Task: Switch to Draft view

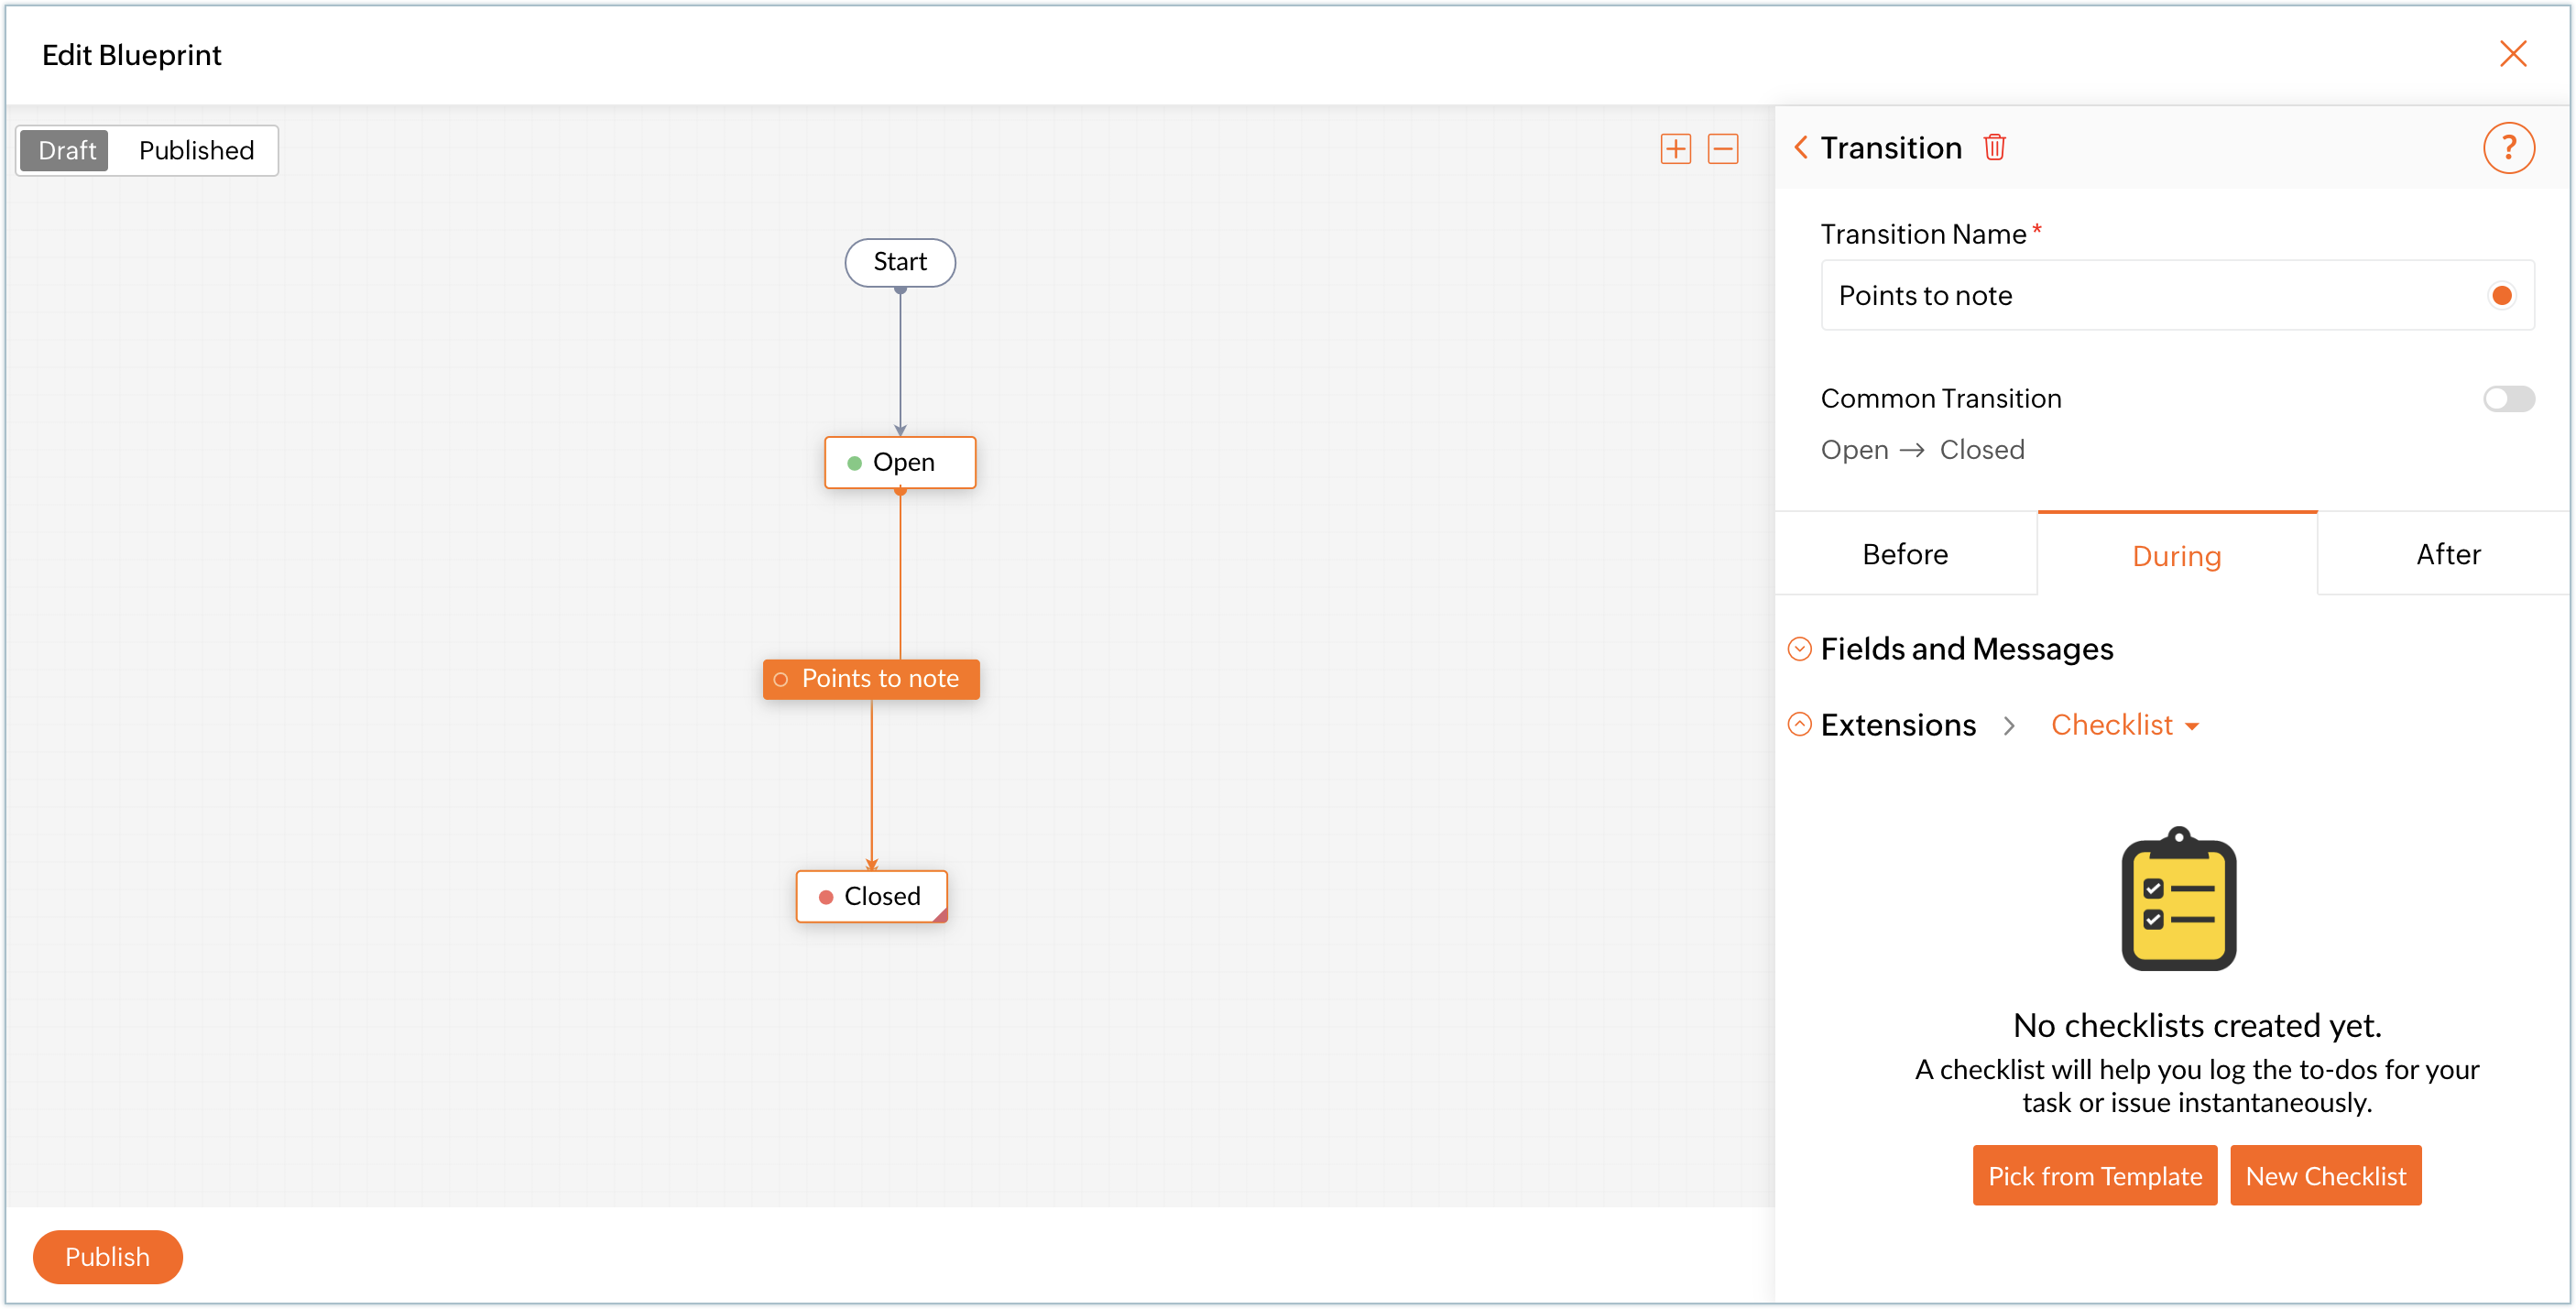Action: [66, 150]
